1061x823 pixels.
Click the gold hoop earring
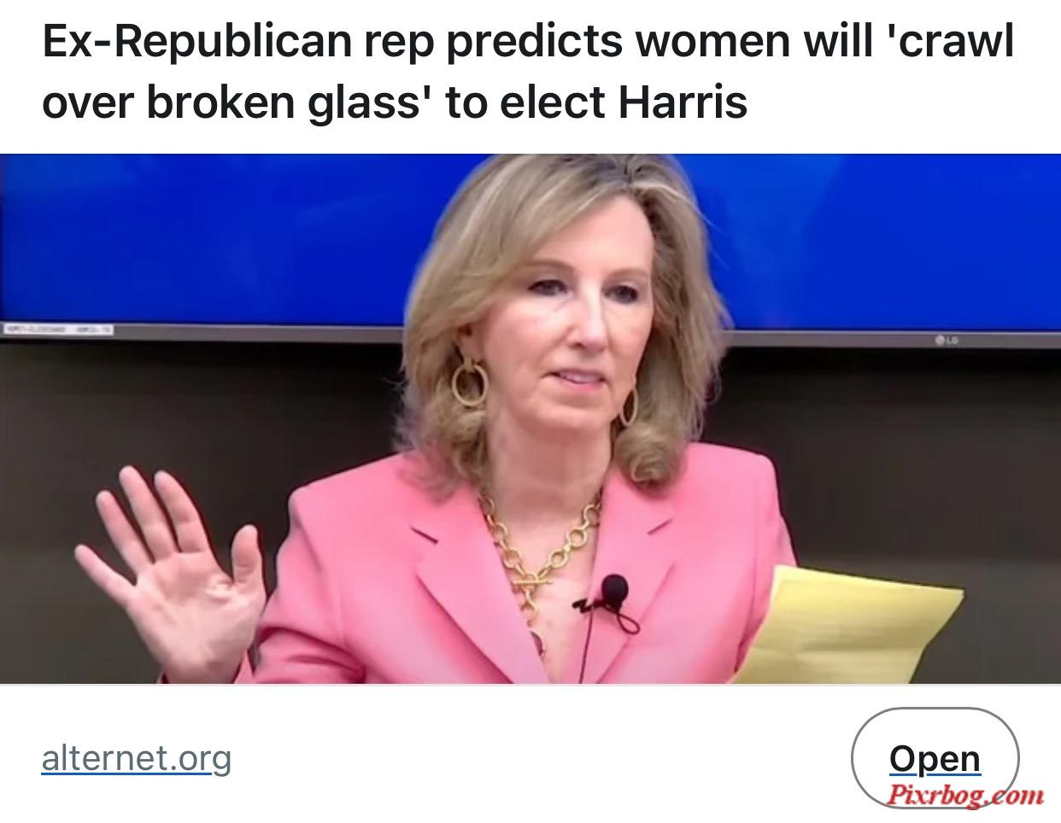tap(468, 382)
